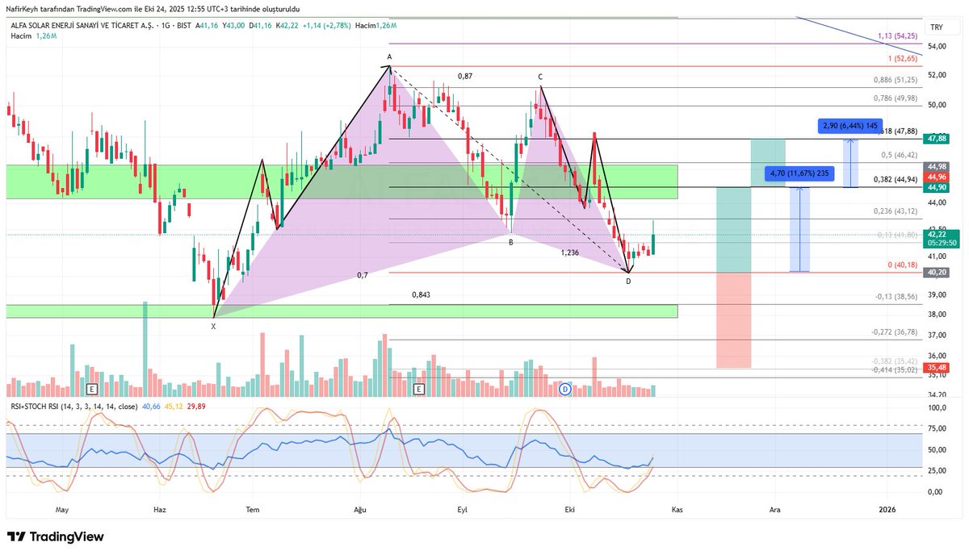Click the harmonic pattern point X label
Image resolution: width=969 pixels, height=555 pixels.
pyautogui.click(x=213, y=327)
